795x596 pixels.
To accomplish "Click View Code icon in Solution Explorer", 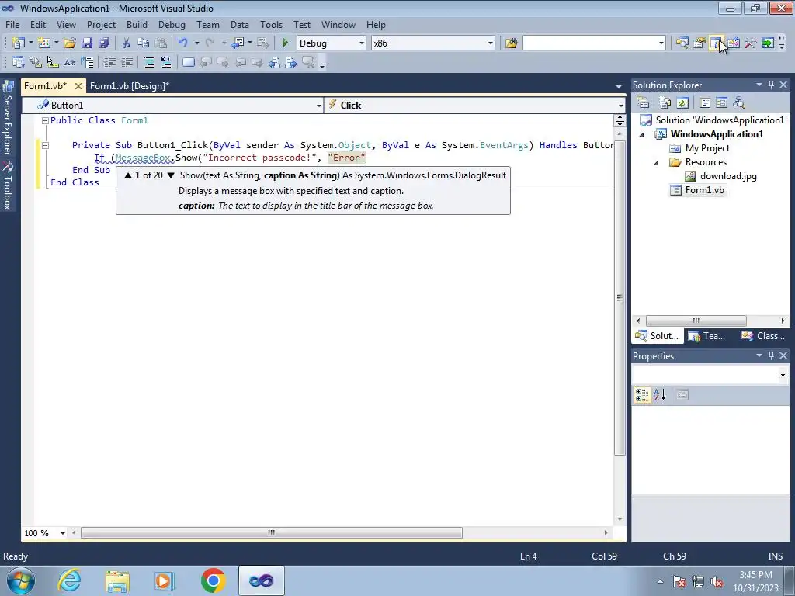I will [705, 103].
